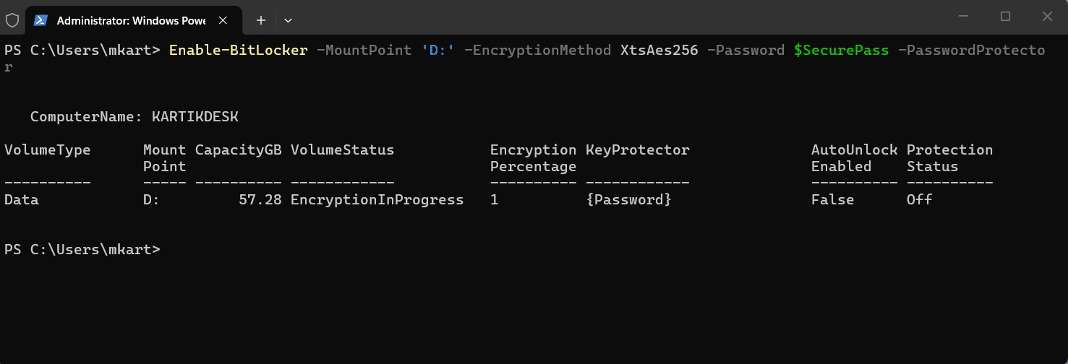1068x364 pixels.
Task: Click the Enable-BitLocker command text
Action: (x=238, y=51)
